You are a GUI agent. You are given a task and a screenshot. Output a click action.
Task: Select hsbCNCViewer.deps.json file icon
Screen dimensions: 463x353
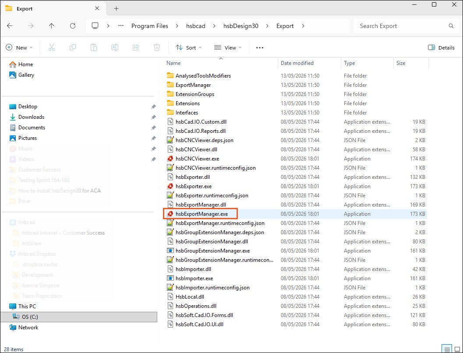click(x=170, y=140)
